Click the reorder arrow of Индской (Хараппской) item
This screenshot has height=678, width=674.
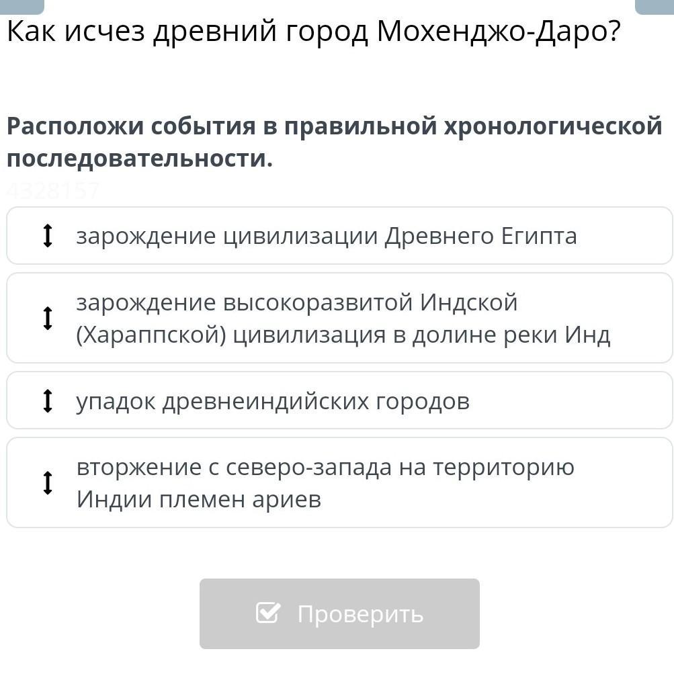48,319
